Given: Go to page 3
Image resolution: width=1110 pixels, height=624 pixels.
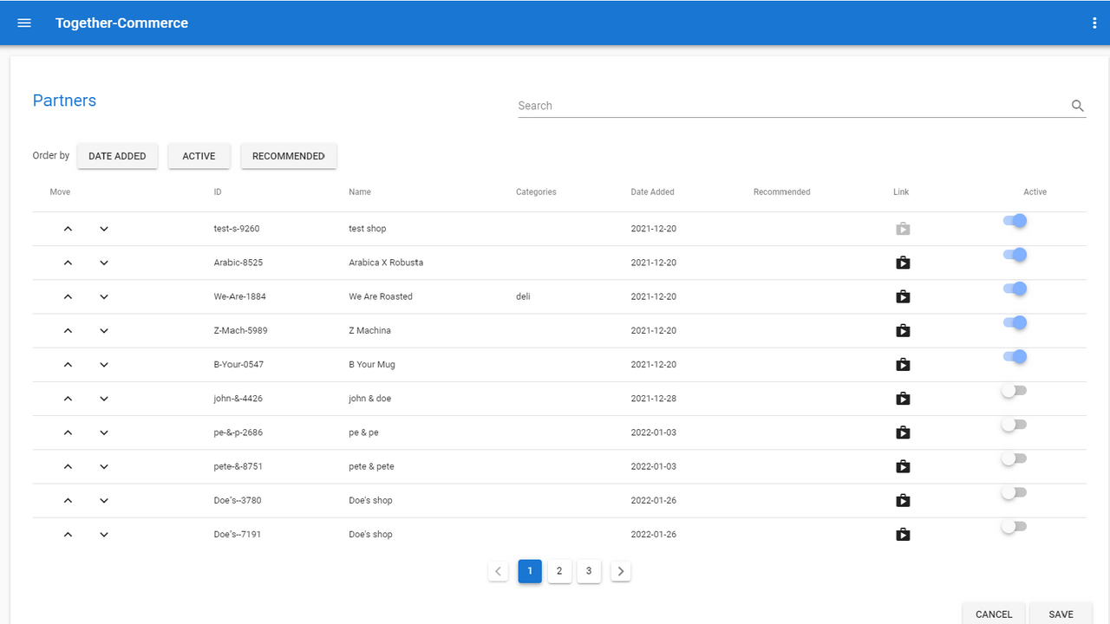Looking at the screenshot, I should point(589,571).
